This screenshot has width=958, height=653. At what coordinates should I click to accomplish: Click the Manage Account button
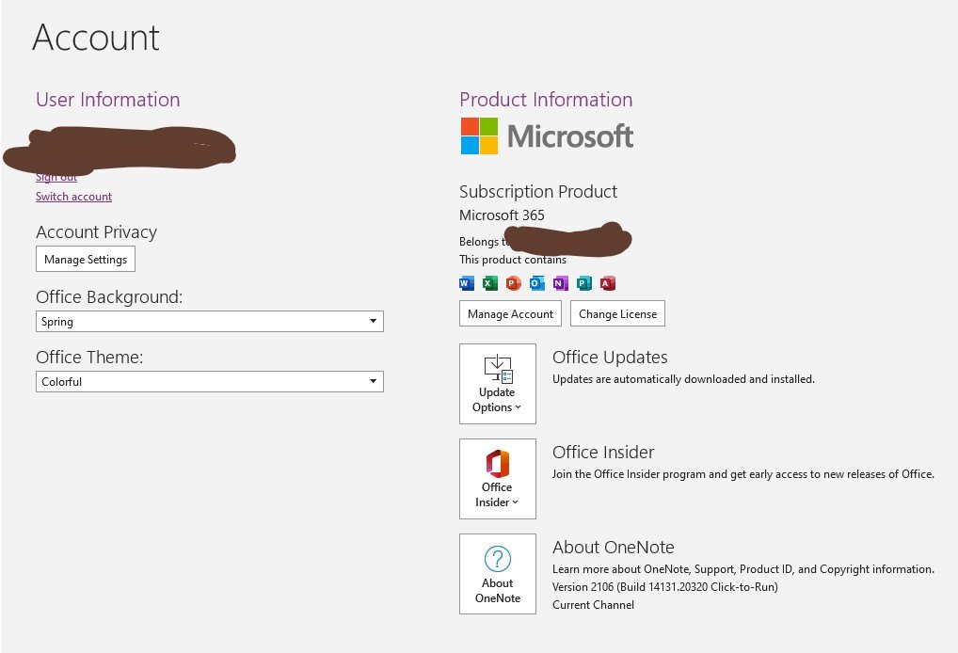point(510,313)
